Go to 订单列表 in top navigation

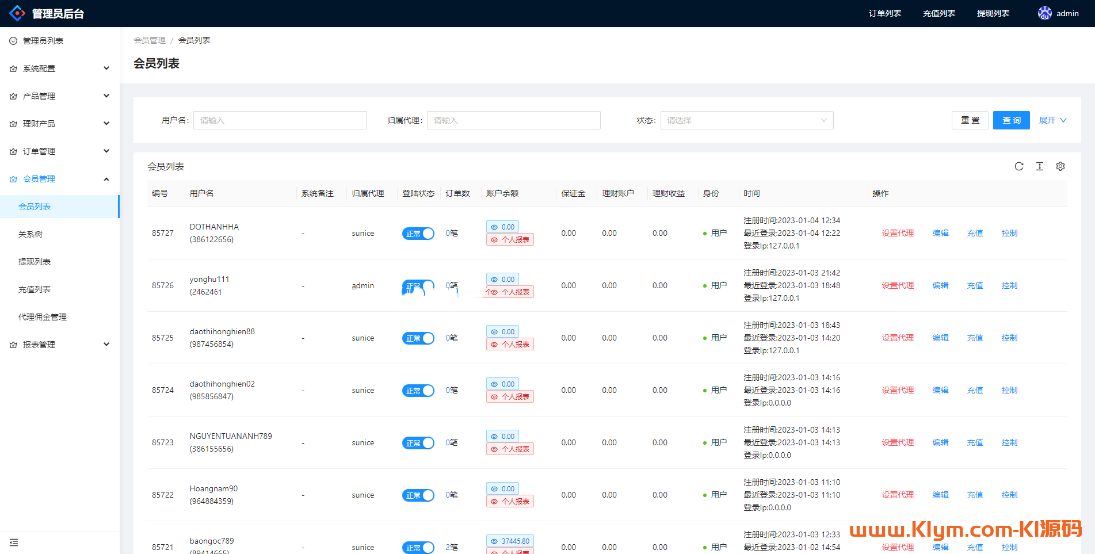pos(884,13)
